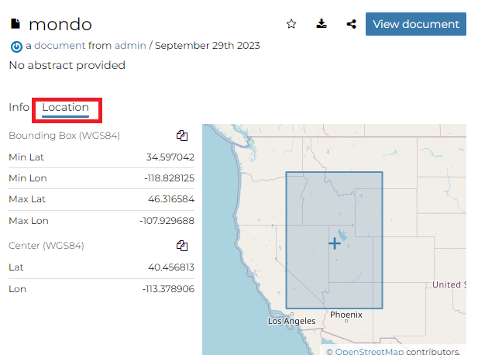Click the file icon beside mondo title
The image size is (478, 355).
click(15, 24)
